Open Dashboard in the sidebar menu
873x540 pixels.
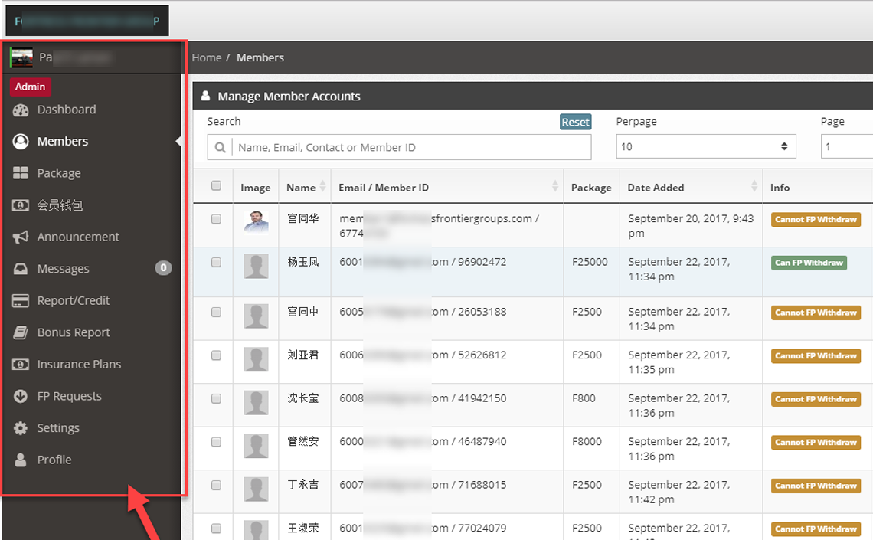[67, 110]
